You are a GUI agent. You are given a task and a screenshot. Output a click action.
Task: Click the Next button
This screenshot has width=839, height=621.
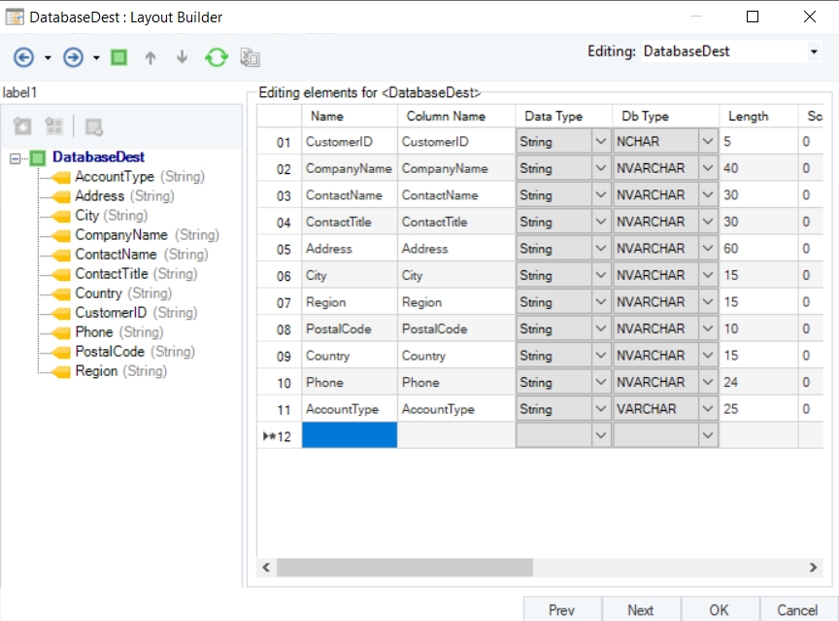coord(640,610)
